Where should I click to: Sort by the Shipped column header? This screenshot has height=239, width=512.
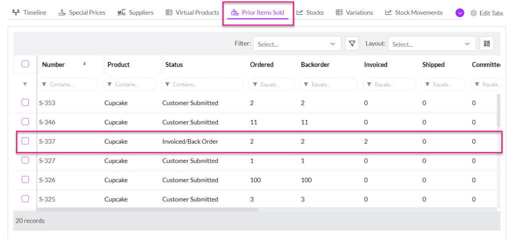[x=433, y=64]
